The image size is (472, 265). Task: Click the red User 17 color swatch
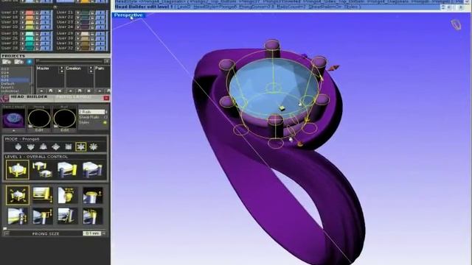tap(29, 13)
